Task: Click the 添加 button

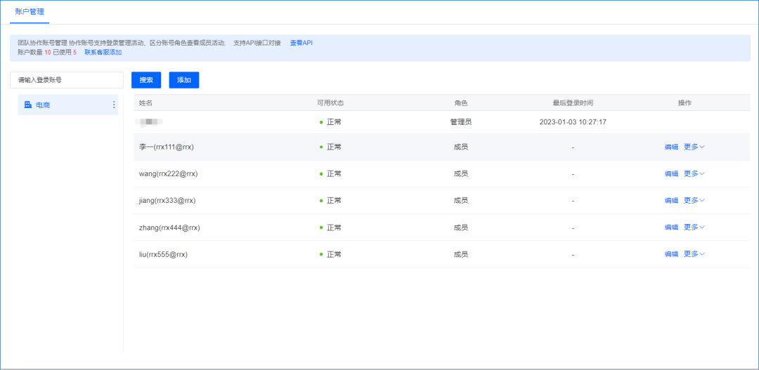Action: click(184, 80)
